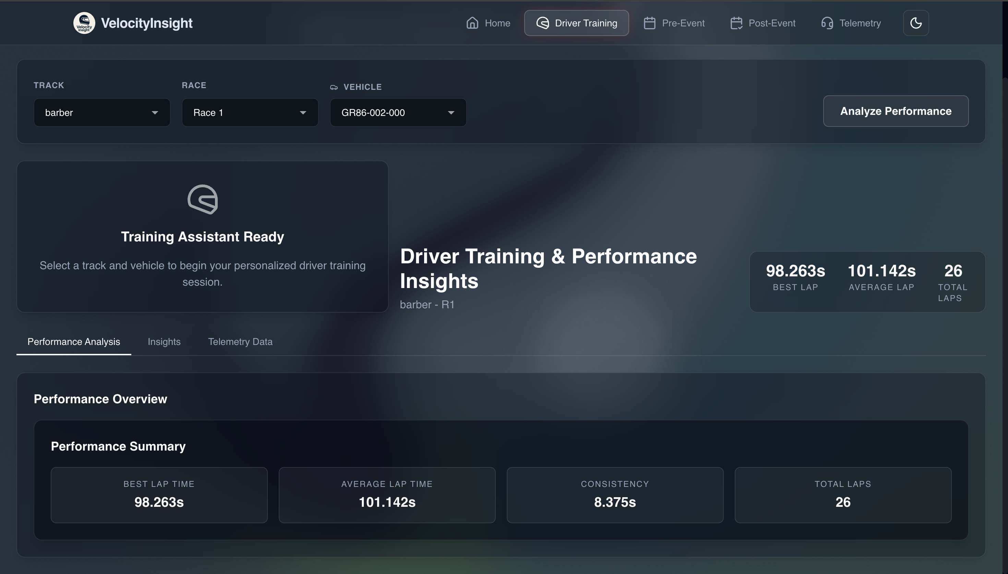Switch to the Insights tab

click(x=164, y=342)
